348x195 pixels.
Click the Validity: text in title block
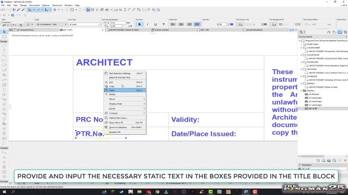point(185,120)
